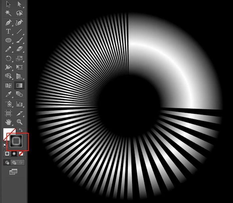Click the white Fill swatch
The width and height of the screenshot is (233, 203).
[x=6, y=133]
